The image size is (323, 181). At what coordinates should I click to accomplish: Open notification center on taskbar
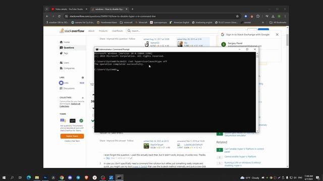point(317,177)
